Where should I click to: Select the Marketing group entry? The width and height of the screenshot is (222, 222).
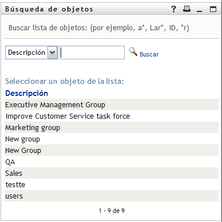click(x=112, y=127)
